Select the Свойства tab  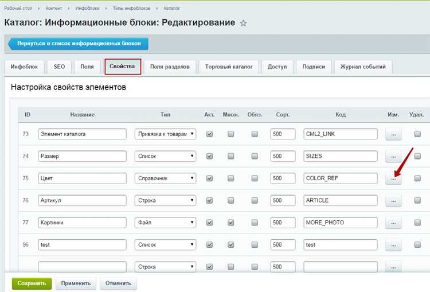(123, 67)
